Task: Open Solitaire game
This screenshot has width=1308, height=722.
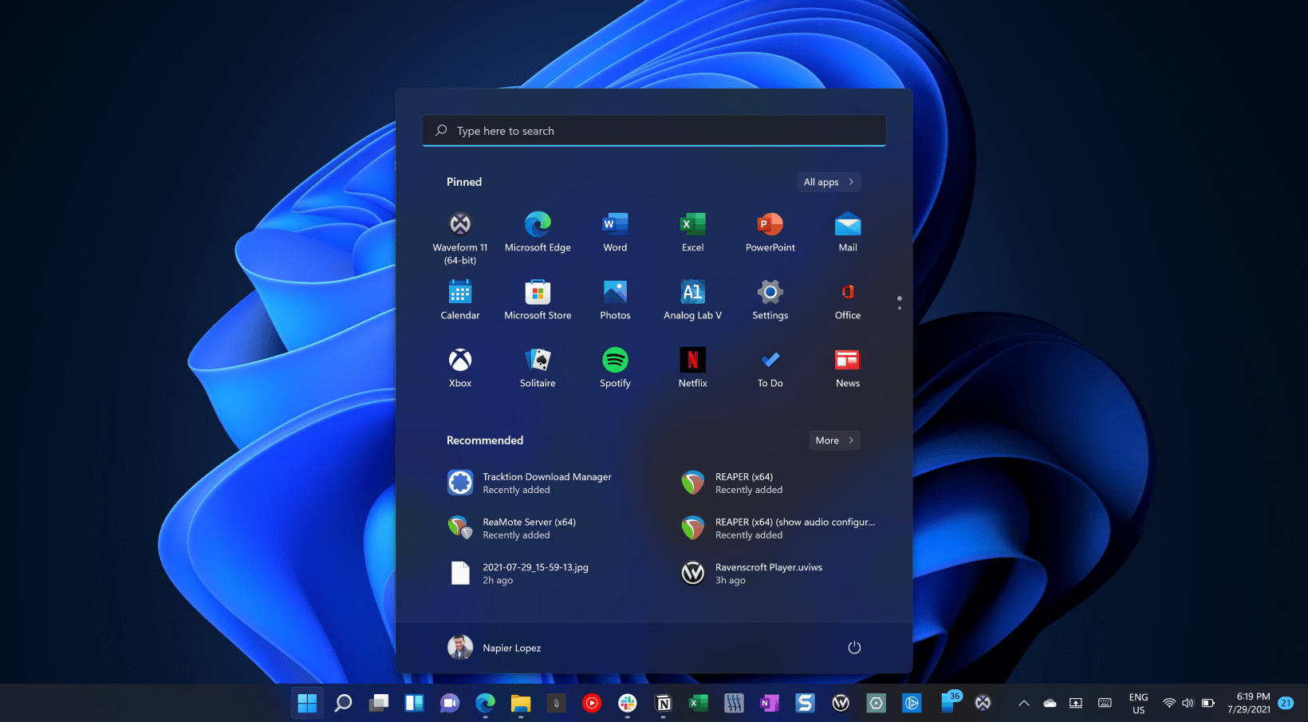Action: (538, 368)
